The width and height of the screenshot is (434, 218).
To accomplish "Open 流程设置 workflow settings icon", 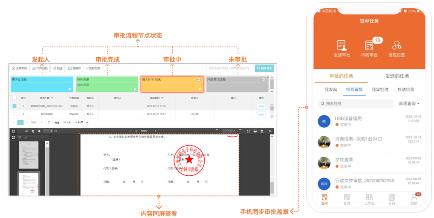I will click(396, 46).
